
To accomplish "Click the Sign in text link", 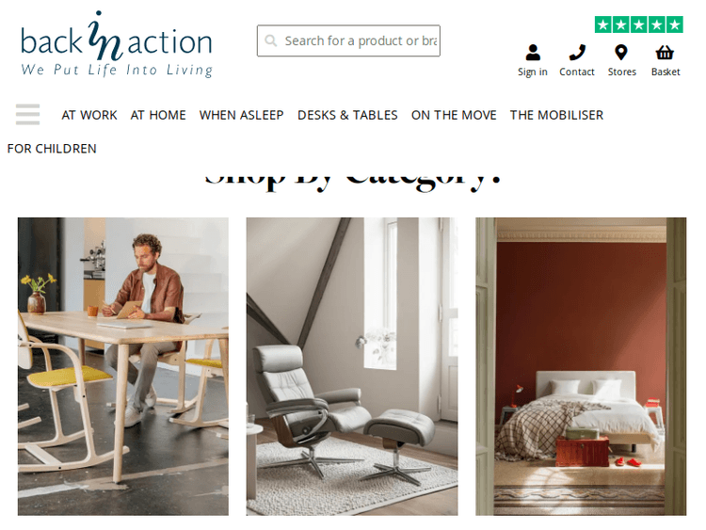I will [x=533, y=72].
